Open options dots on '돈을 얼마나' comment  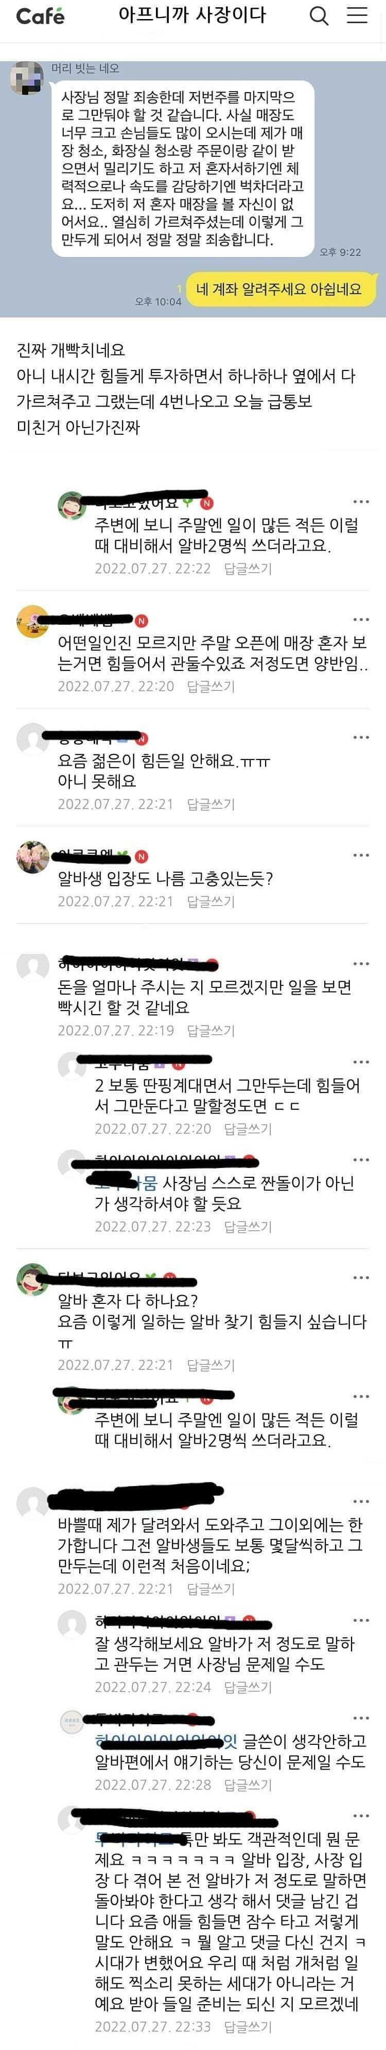(x=361, y=964)
